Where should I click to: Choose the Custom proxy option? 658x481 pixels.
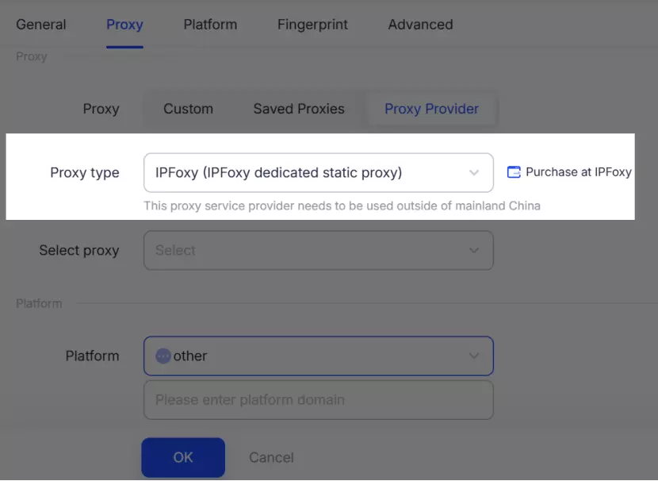188,109
